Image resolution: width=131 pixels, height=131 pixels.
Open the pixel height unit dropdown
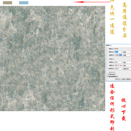click(x=127, y=55)
